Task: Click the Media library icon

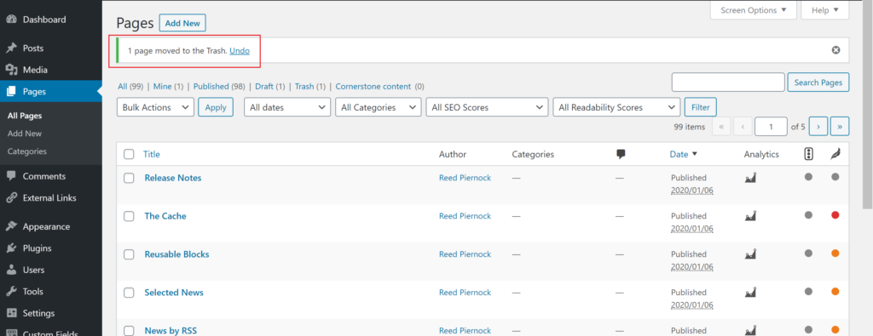Action: [11, 70]
